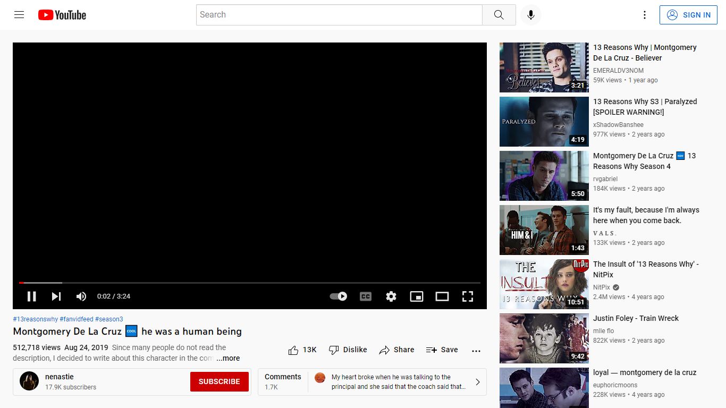Like the video with thumbs up

(302, 350)
